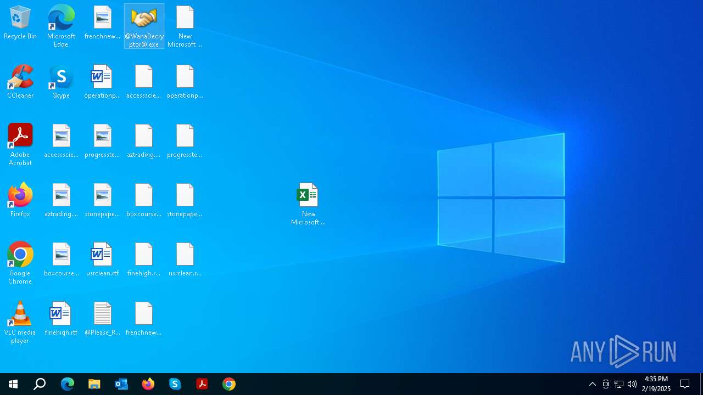Select the finehigh.rtf Word document icon
The height and width of the screenshot is (395, 703).
pos(61,320)
